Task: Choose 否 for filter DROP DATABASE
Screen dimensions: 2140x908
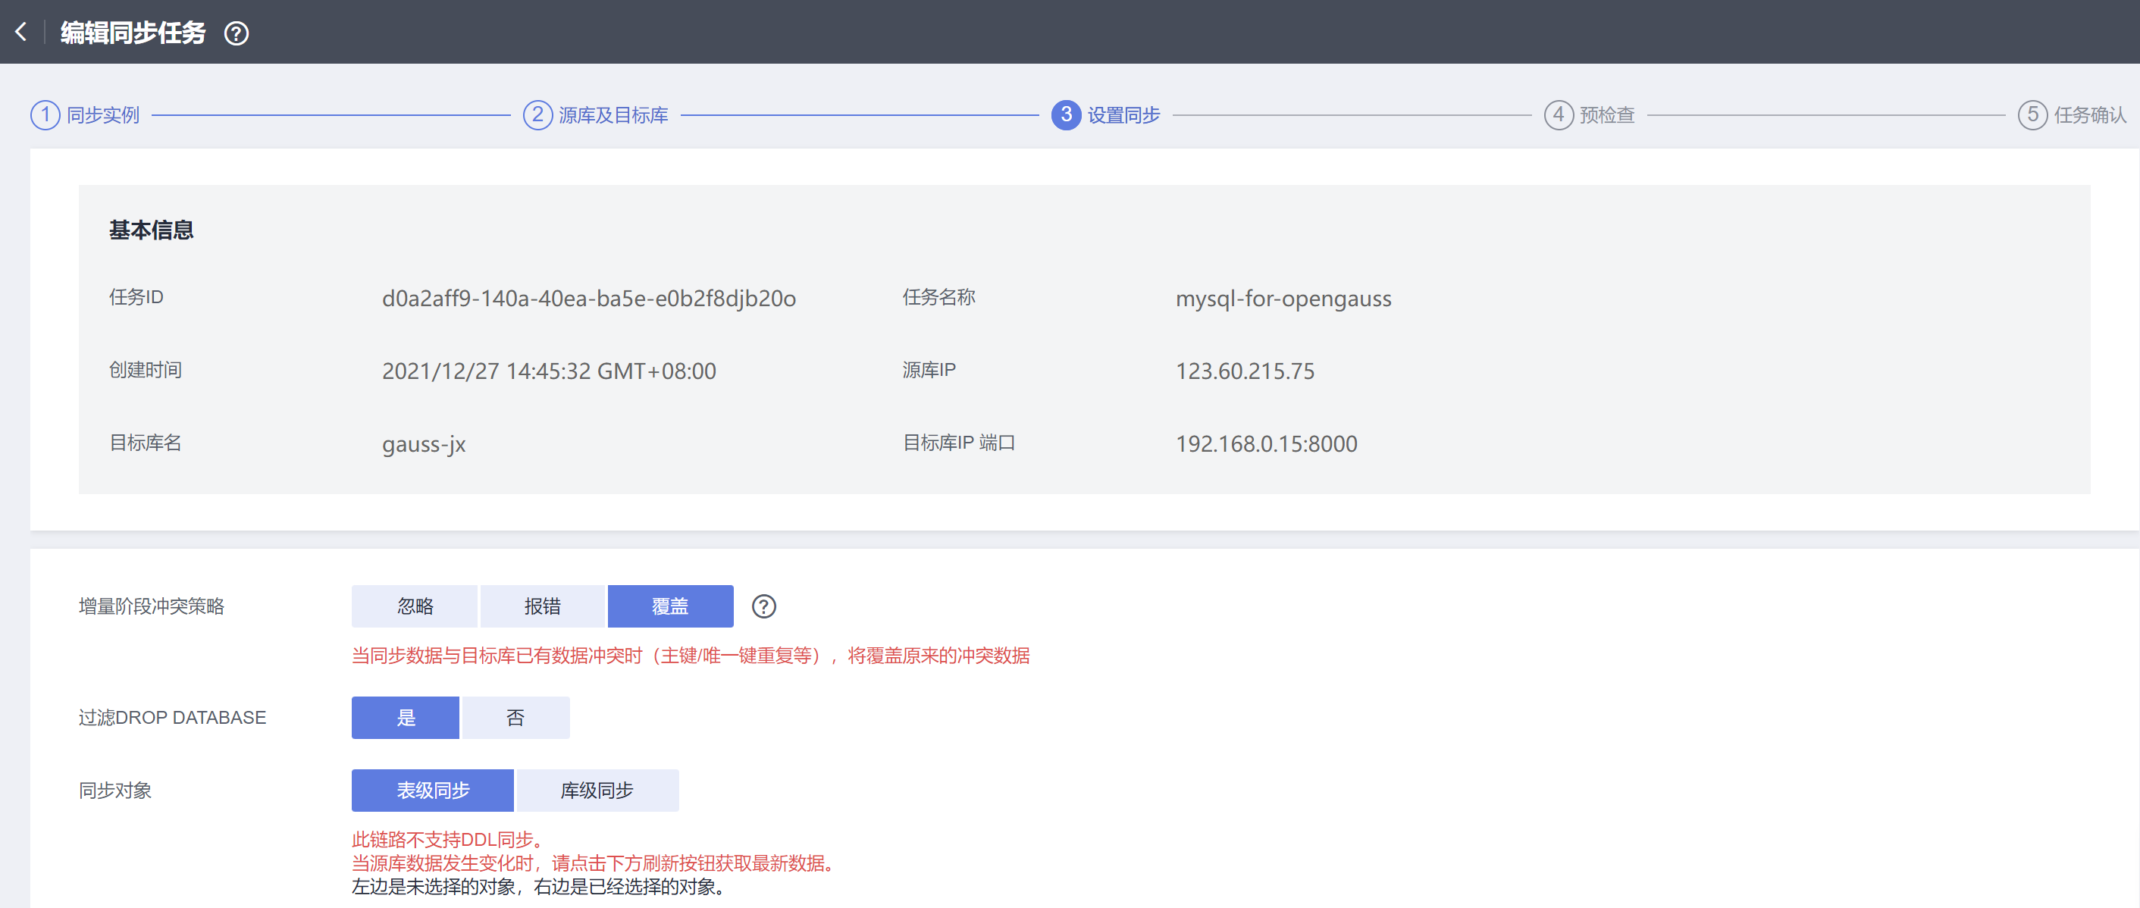Action: click(516, 718)
